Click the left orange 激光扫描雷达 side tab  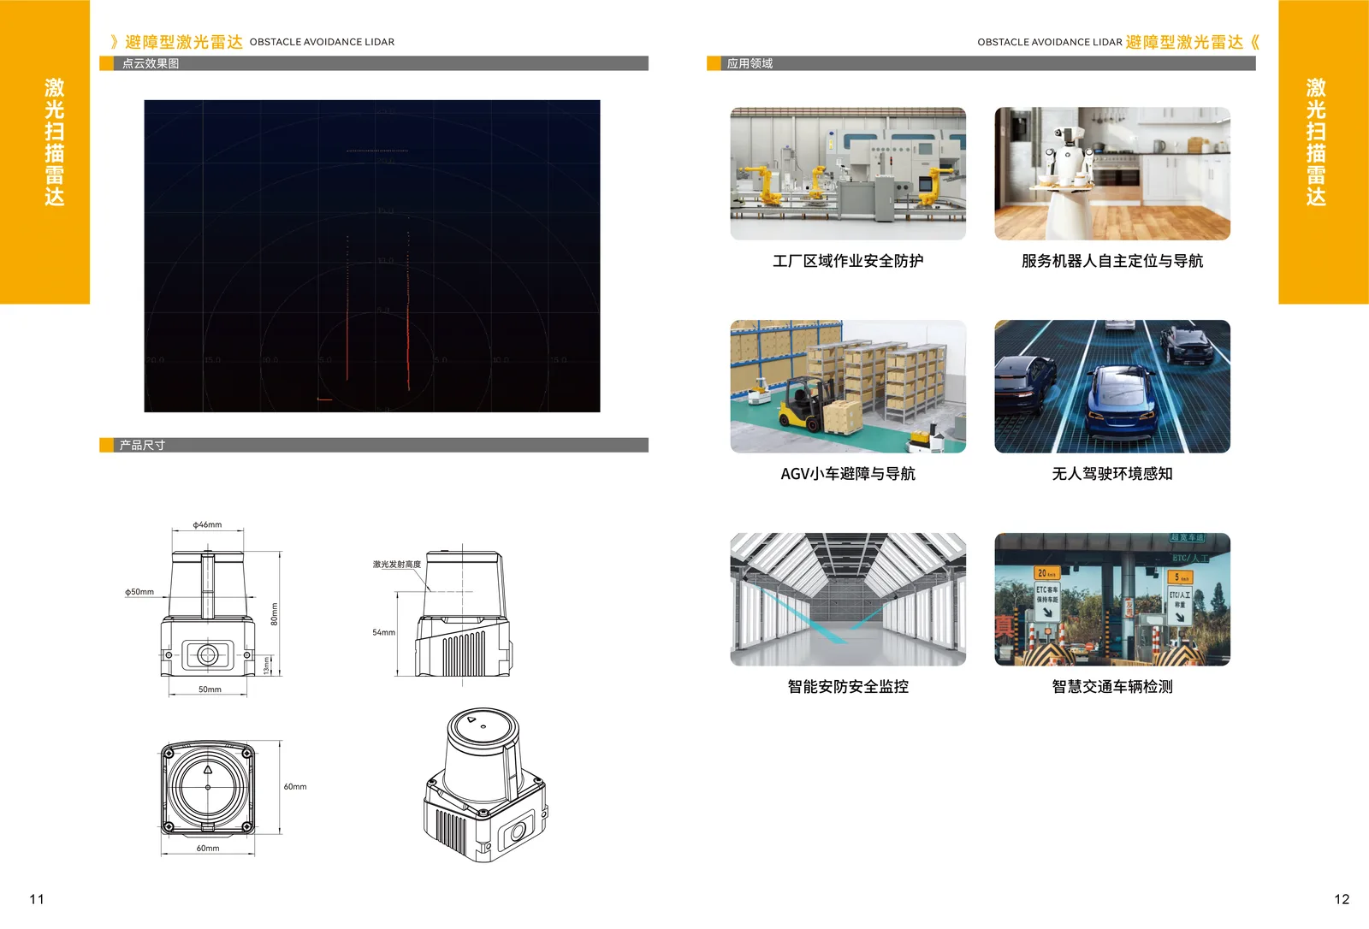coord(44,151)
